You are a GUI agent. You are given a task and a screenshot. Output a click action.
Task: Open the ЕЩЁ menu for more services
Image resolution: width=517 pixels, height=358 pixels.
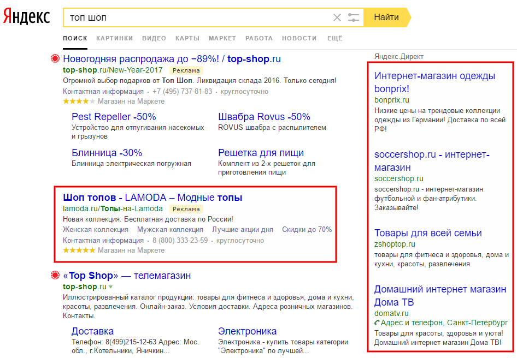[x=334, y=38]
